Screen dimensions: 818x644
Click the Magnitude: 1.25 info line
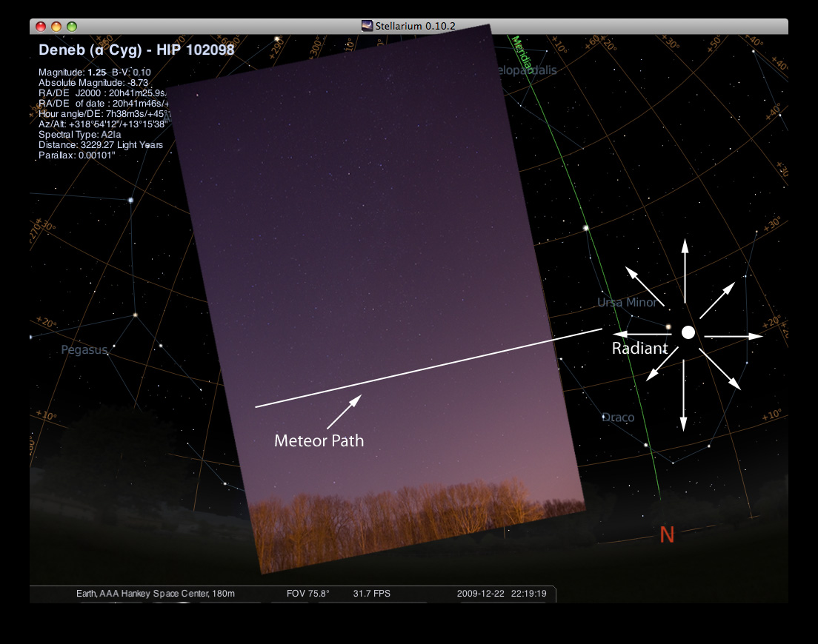click(x=94, y=73)
